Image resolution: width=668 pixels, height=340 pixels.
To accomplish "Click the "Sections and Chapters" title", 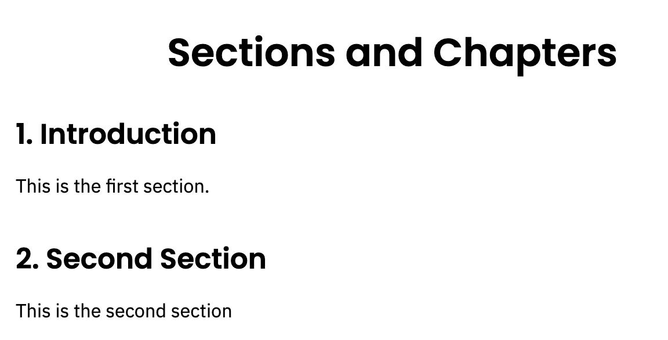I will coord(392,53).
